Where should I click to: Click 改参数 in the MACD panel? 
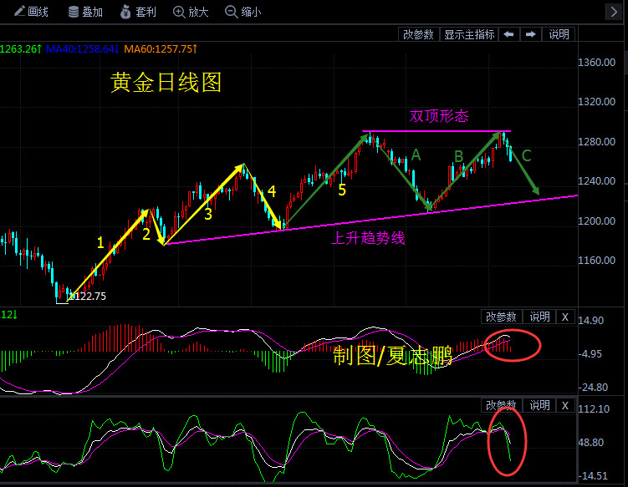[x=501, y=317]
